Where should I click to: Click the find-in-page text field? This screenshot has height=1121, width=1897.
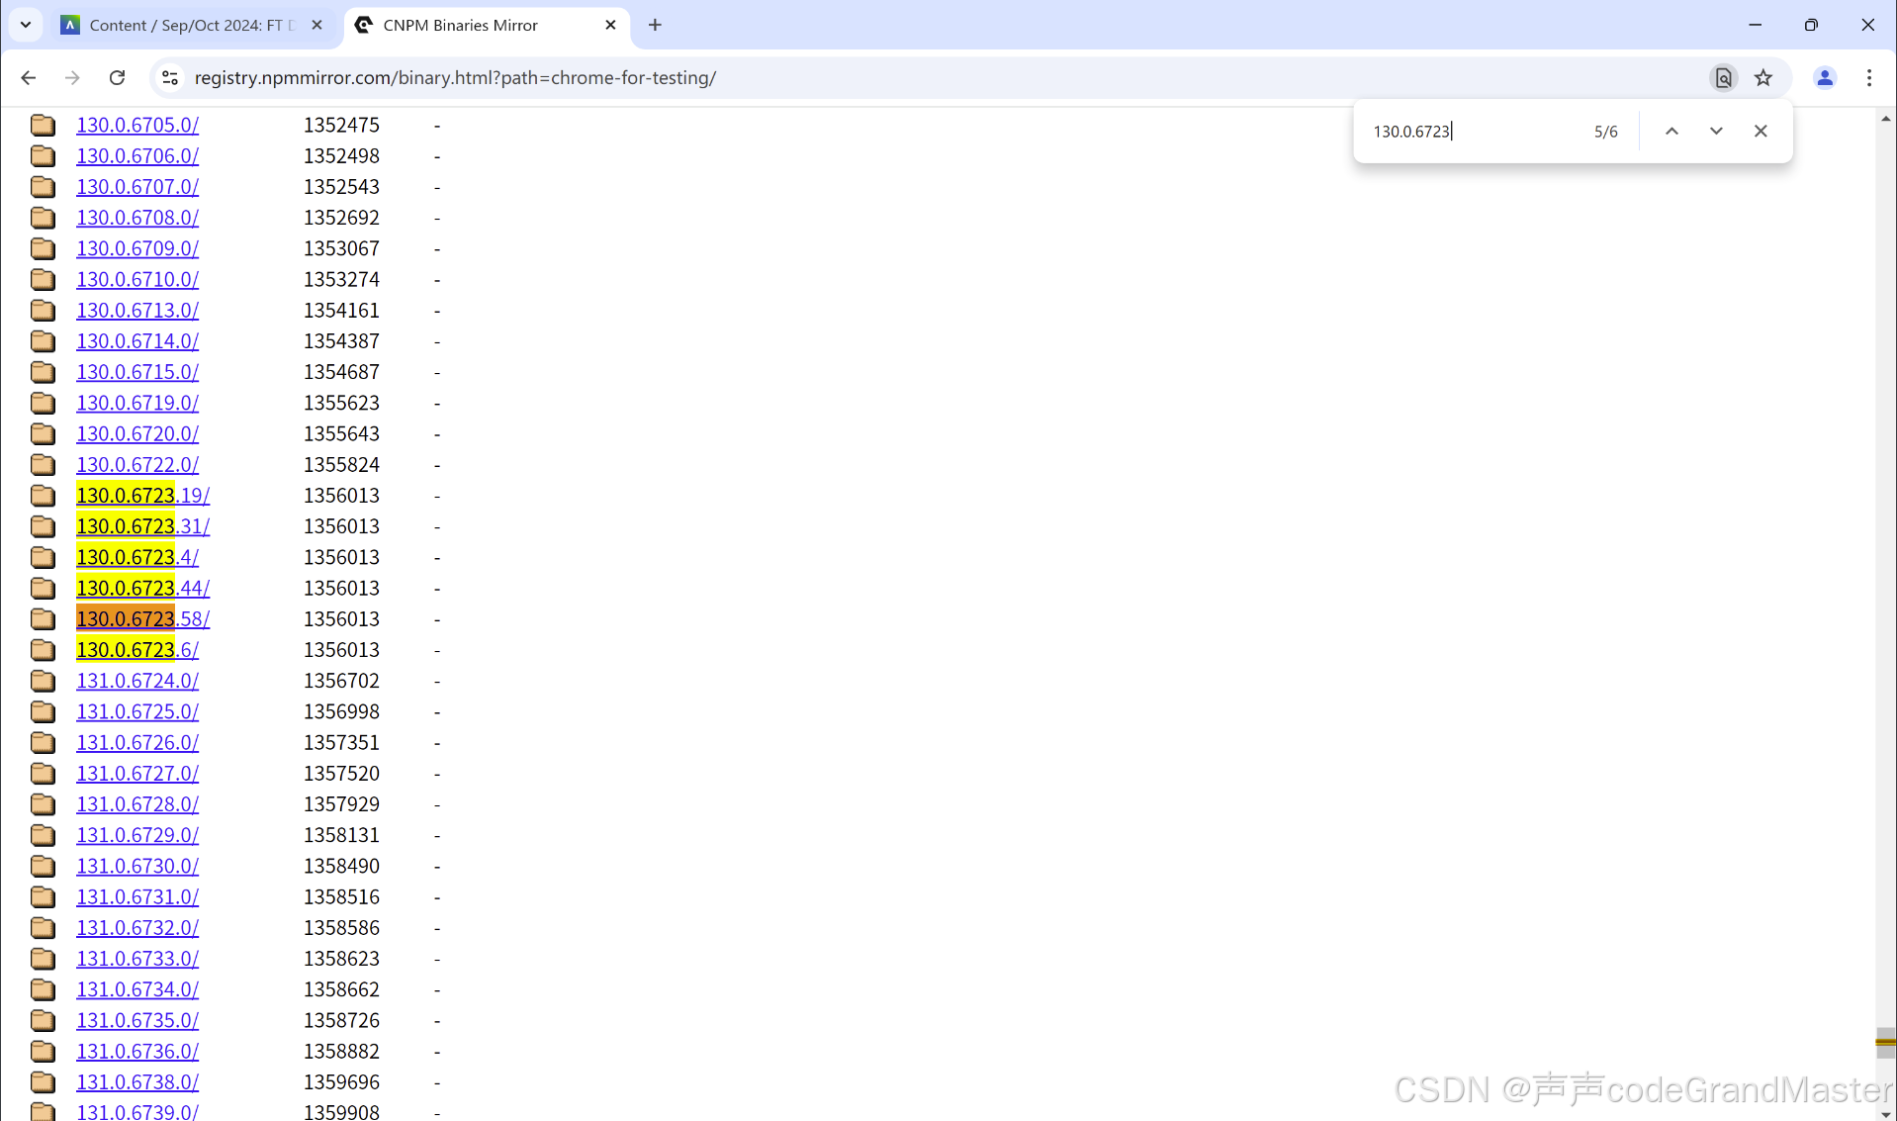(x=1474, y=131)
